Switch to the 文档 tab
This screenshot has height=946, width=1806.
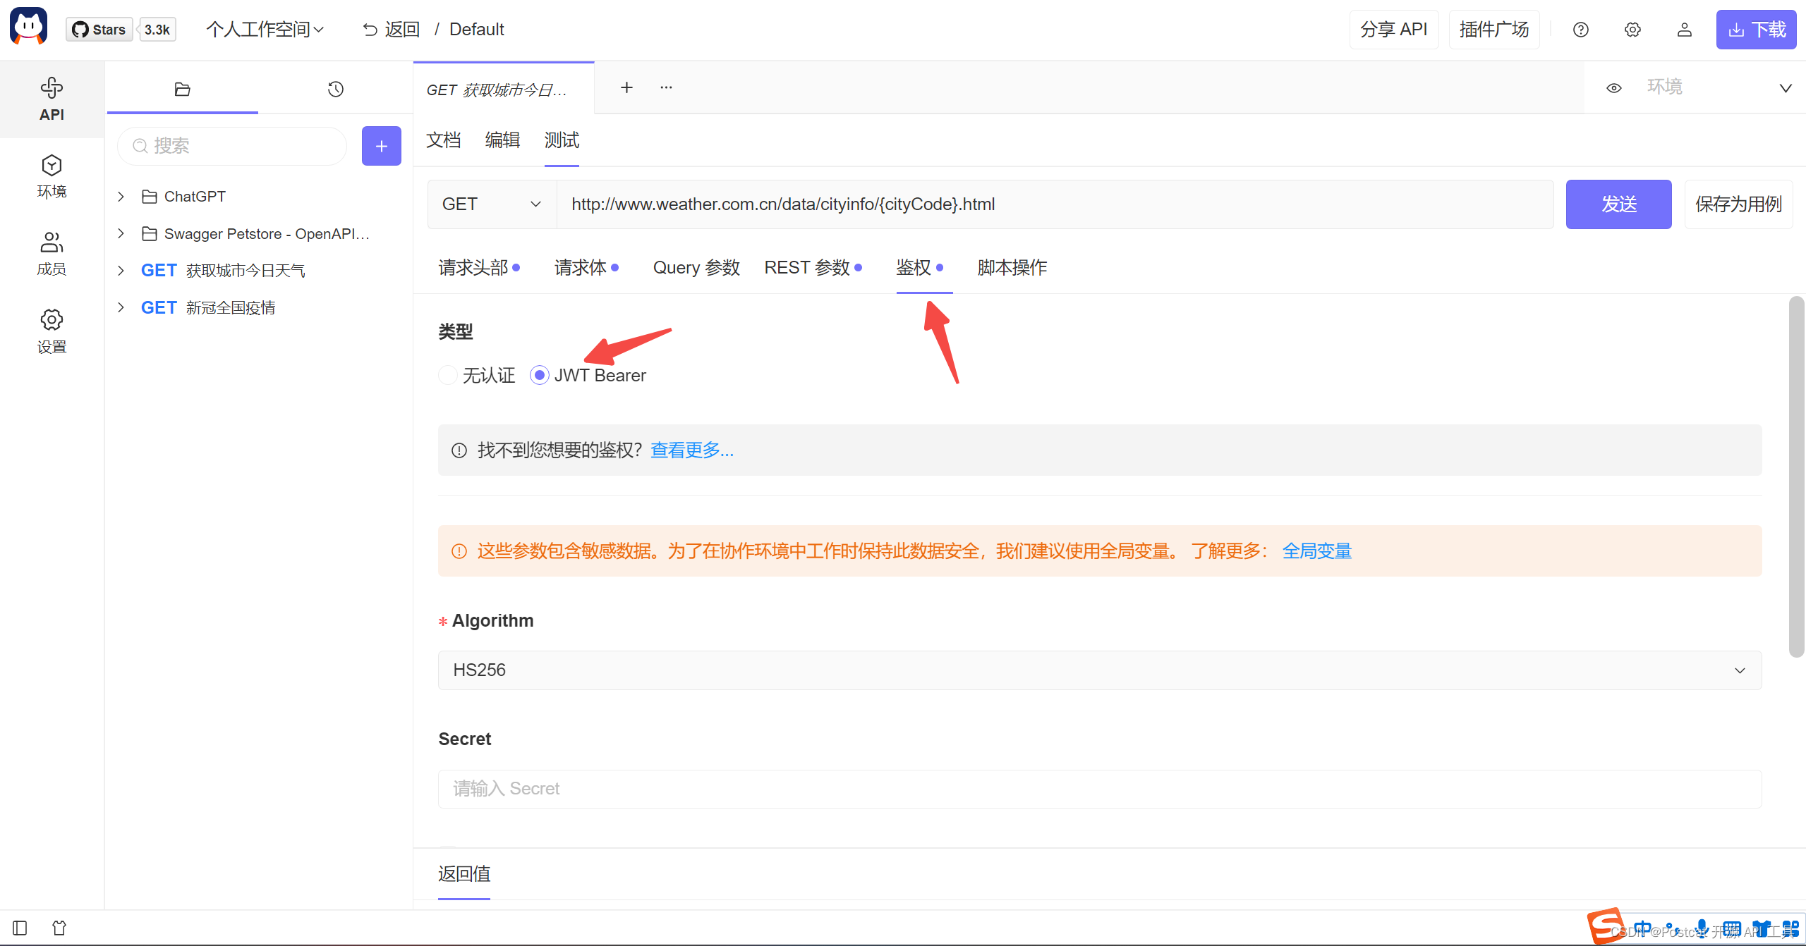click(x=444, y=140)
